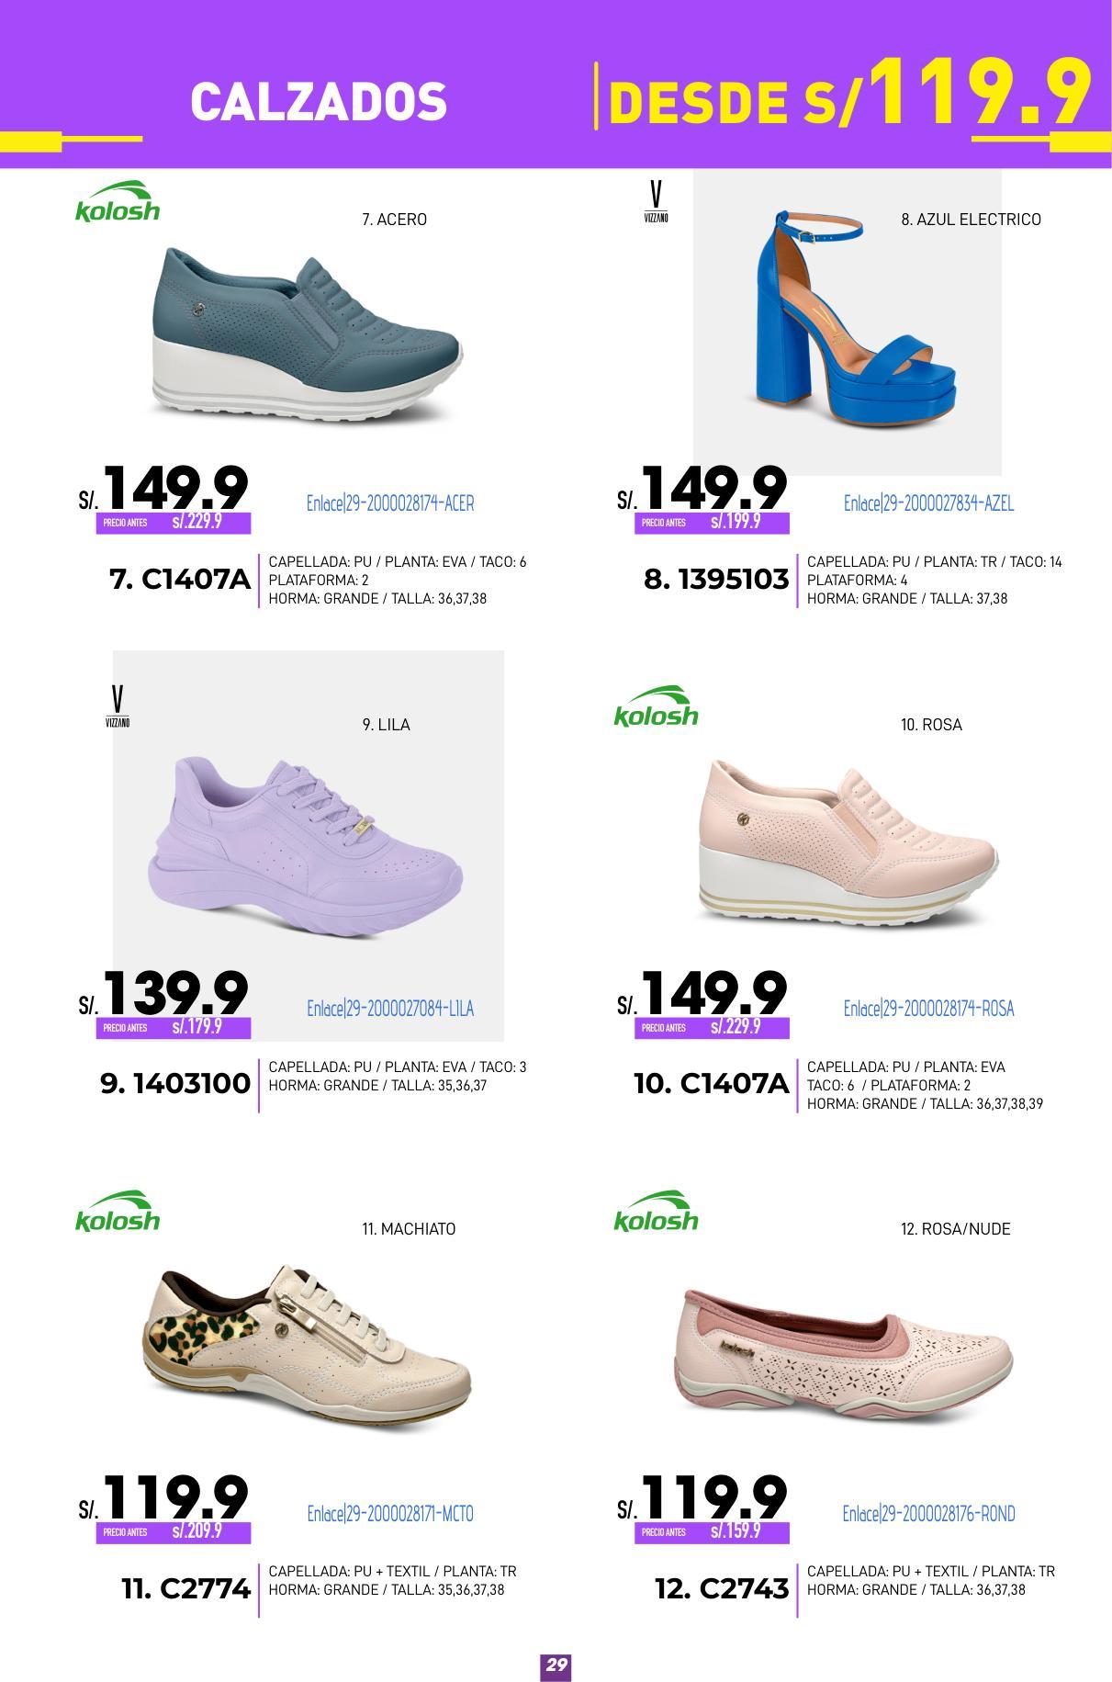Open link Enlace 29-2000027834-AZEL
1112x1682 pixels.
coord(928,503)
